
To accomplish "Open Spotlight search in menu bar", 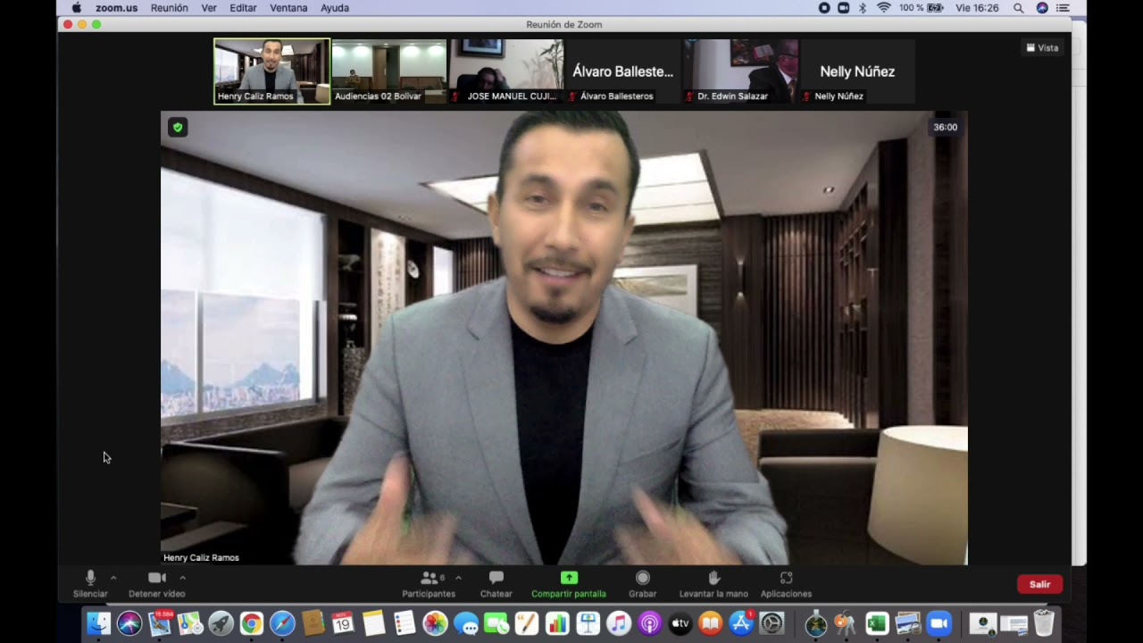I will point(1018,8).
